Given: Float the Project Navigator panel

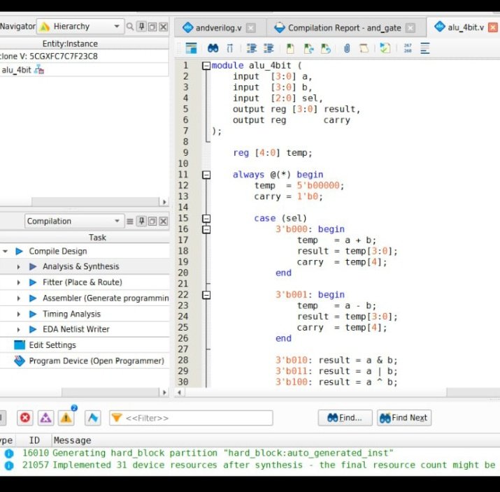Looking at the screenshot, I should (x=152, y=27).
